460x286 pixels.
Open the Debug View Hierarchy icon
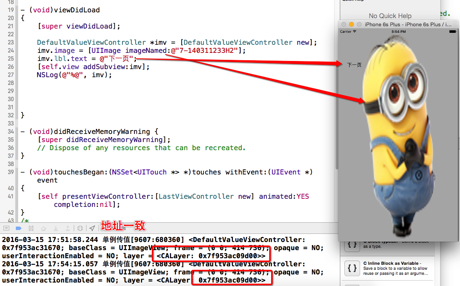pyautogui.click(x=80, y=228)
